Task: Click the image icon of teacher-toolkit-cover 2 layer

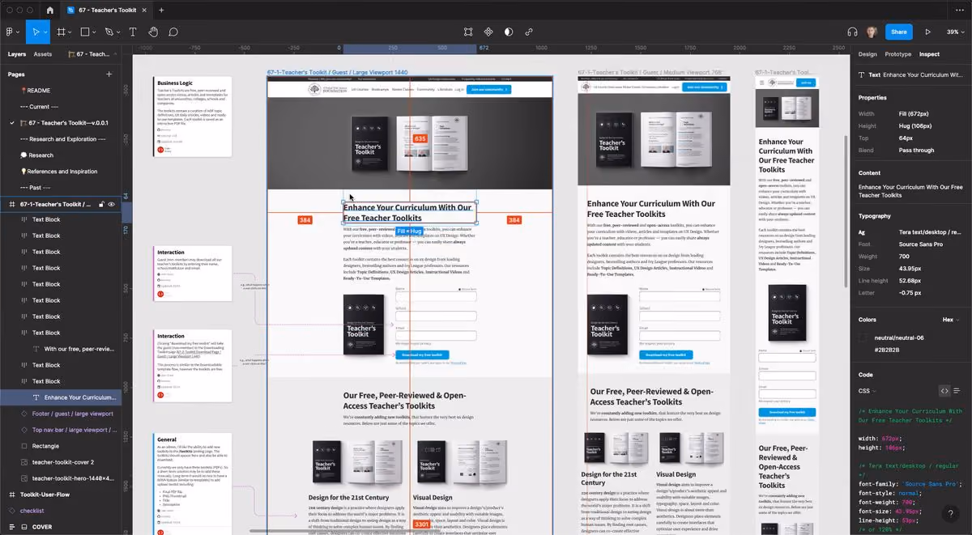Action: (x=23, y=462)
